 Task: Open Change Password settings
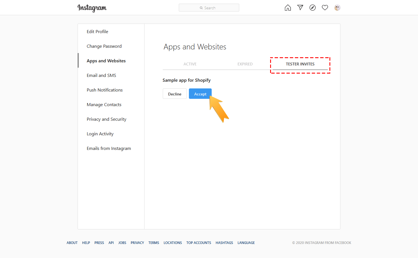[x=104, y=46]
